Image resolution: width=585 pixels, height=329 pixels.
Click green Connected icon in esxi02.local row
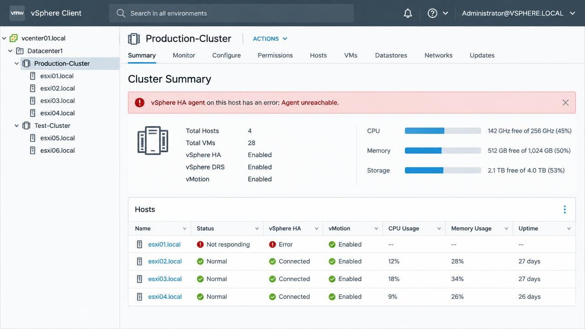pyautogui.click(x=272, y=261)
